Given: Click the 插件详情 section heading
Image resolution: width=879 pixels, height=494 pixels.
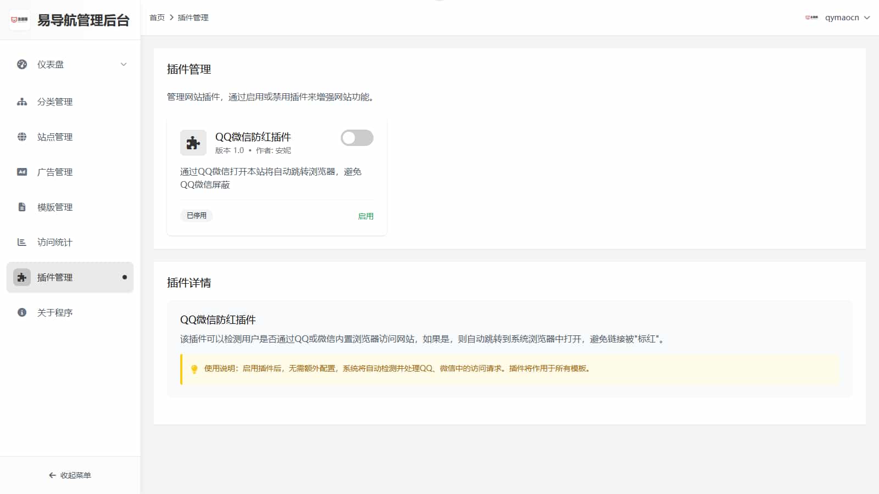Looking at the screenshot, I should click(189, 283).
